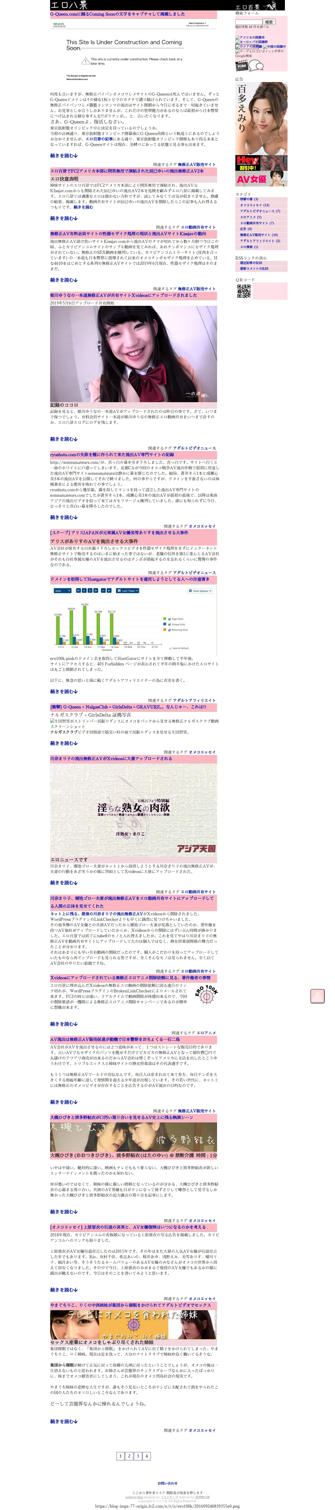Open the post title ryushutu.comの失敗を糧に
Viewport: 335px width, 1510px height.
click(112, 454)
